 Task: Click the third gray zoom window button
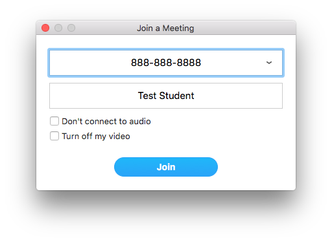tap(71, 28)
